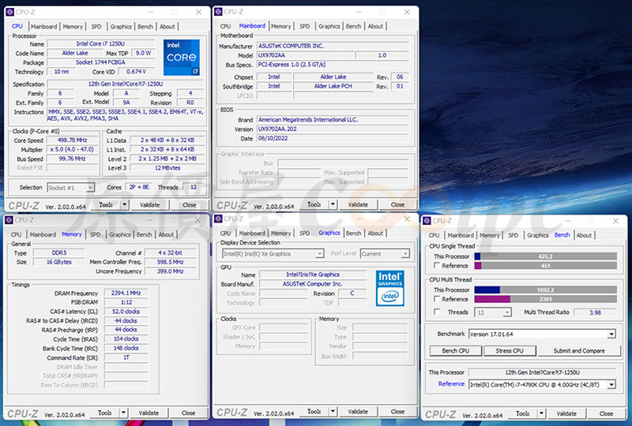
Task: Click the Code Name Alder Lake value
Action: coord(75,53)
